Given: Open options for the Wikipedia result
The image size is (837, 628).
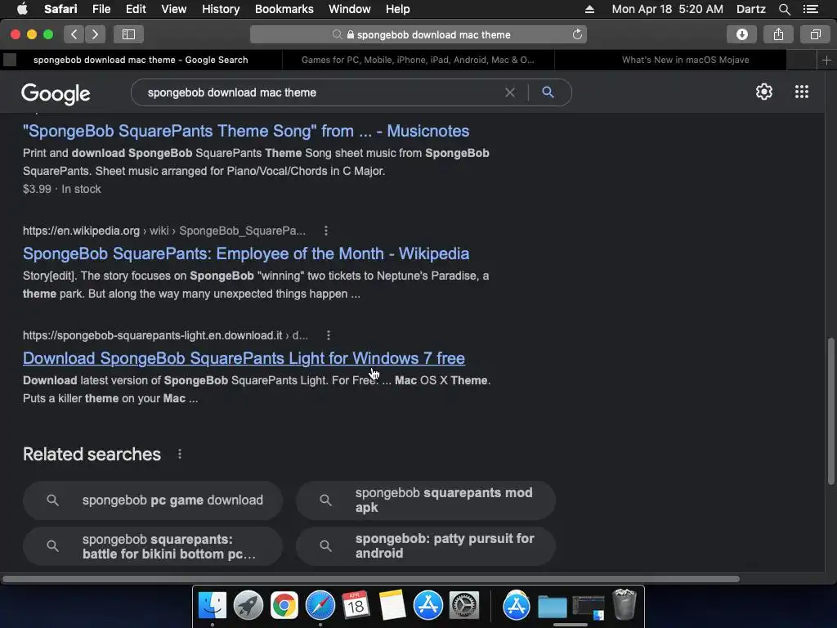Looking at the screenshot, I should point(326,231).
